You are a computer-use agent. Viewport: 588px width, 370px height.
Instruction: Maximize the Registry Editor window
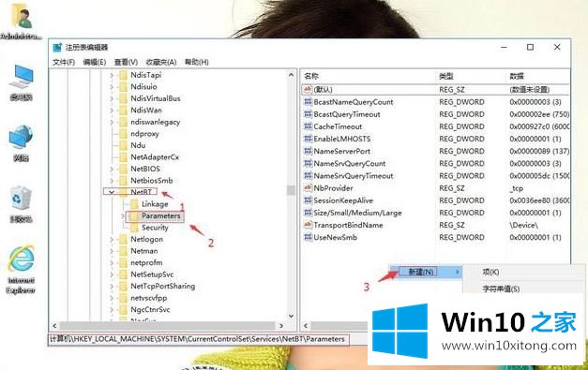(530, 47)
